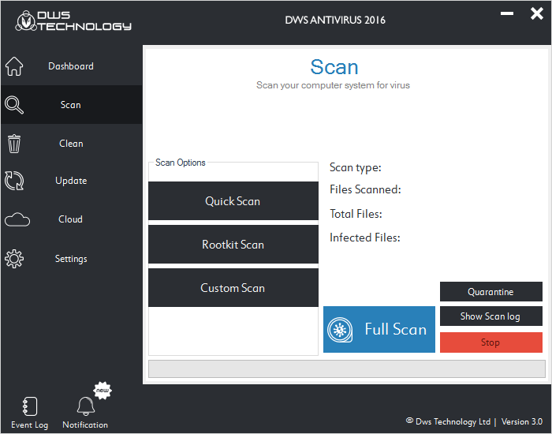
Task: Switch to the Cloud section
Action: (x=70, y=219)
